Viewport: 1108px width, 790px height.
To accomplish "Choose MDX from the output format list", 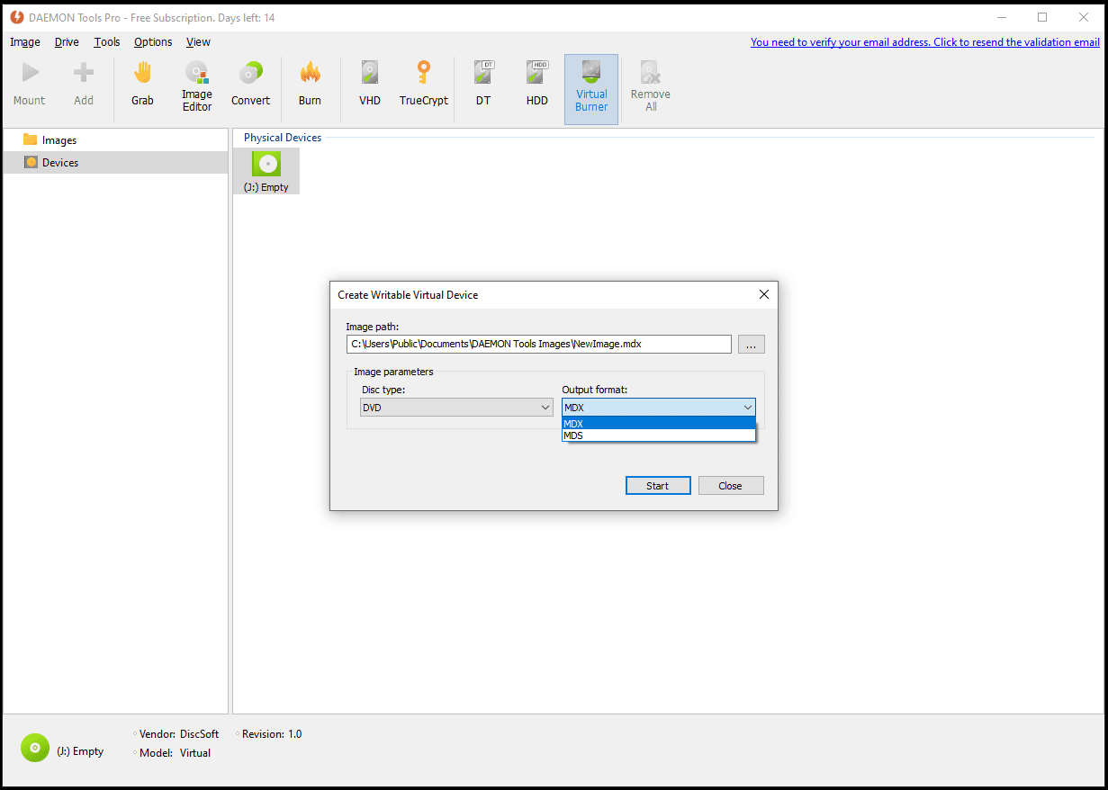I will point(659,424).
